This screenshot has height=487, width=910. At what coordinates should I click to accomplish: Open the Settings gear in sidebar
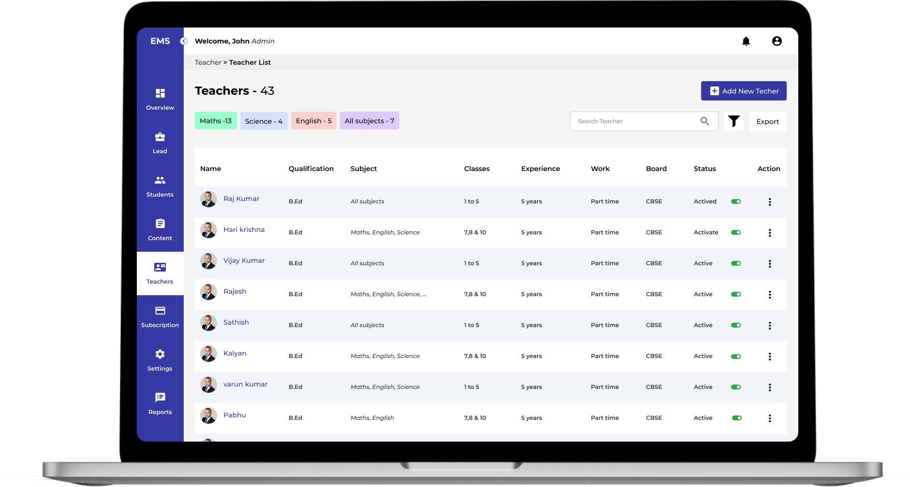[x=160, y=360]
